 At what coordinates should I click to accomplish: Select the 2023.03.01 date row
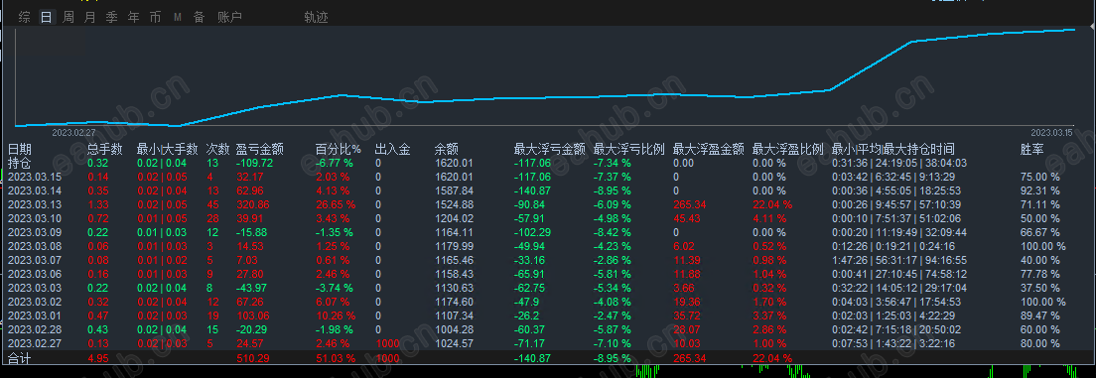[x=35, y=315]
